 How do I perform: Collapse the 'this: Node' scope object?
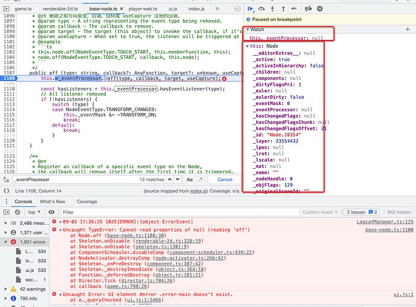click(x=247, y=46)
